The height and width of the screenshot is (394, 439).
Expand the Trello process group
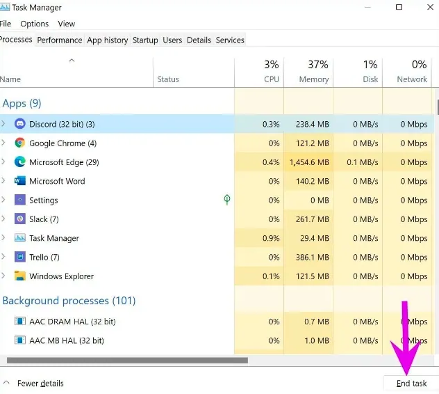[3, 257]
